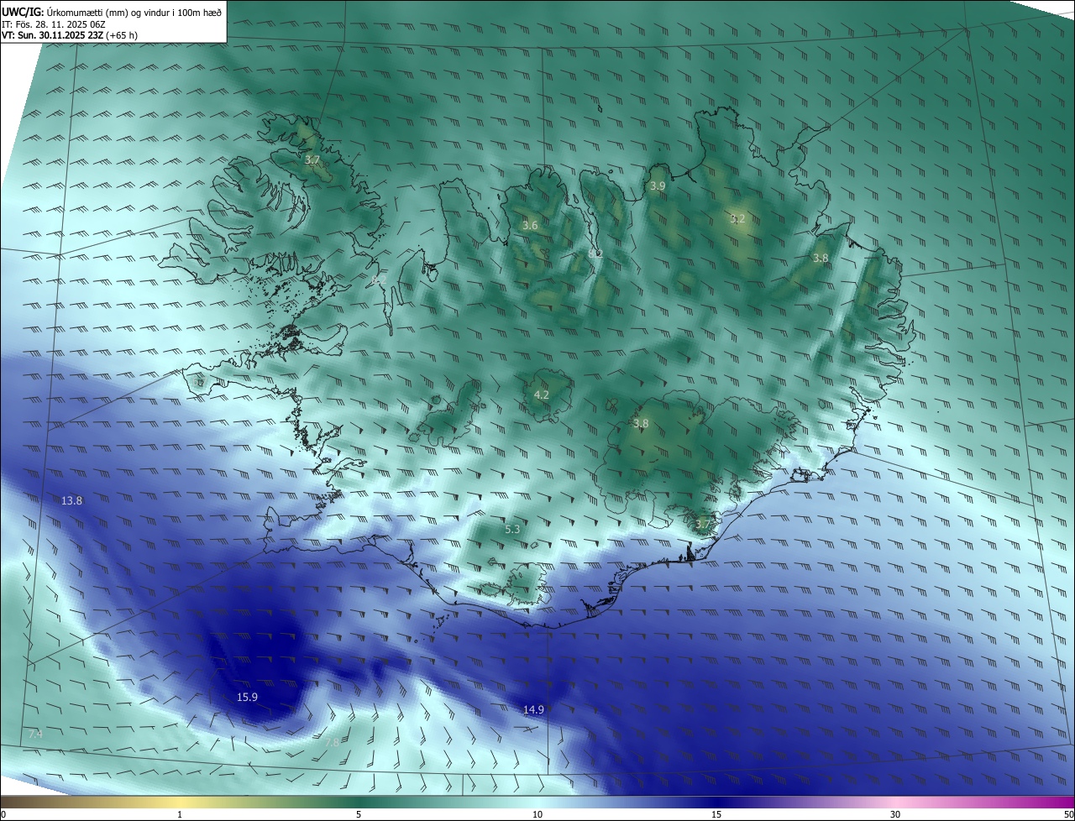Click the colorbar tick label 30
Viewport: 1075px width, 821px height.
point(895,814)
